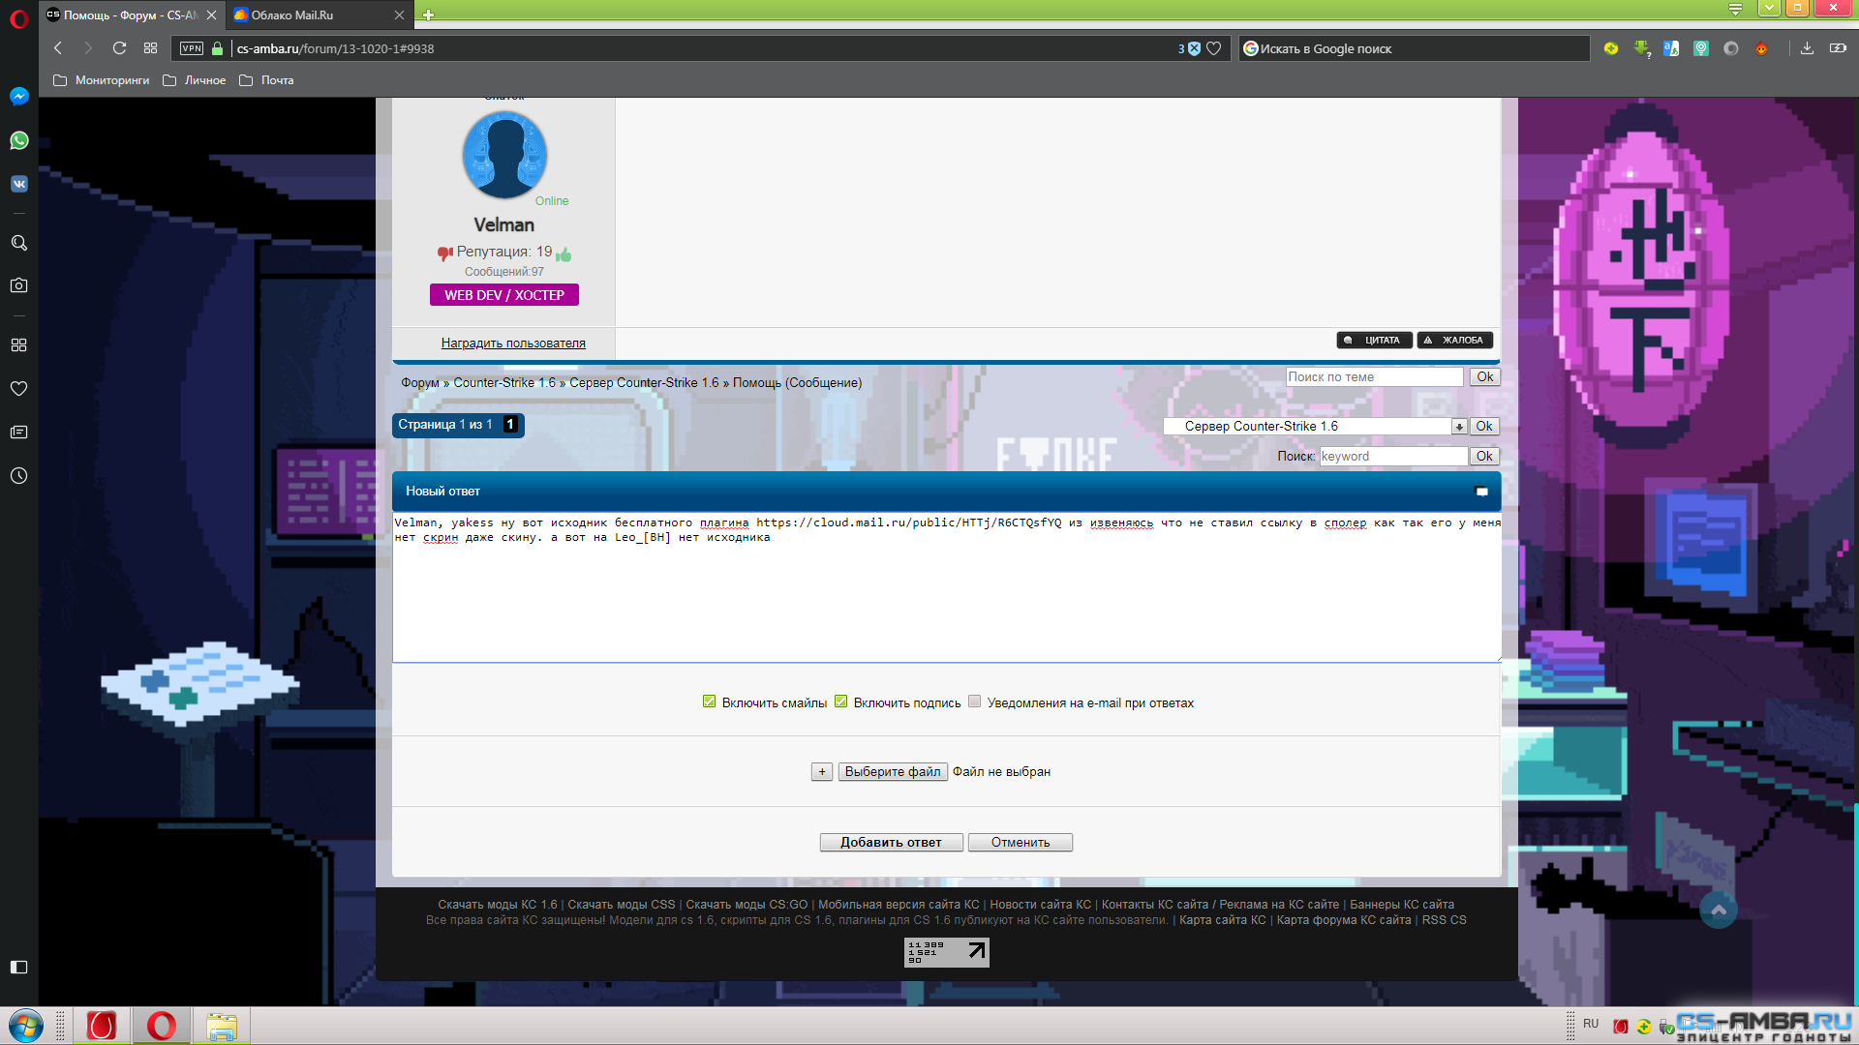Open bookmarks heart in the sidebar
This screenshot has width=1859, height=1045.
tap(18, 388)
